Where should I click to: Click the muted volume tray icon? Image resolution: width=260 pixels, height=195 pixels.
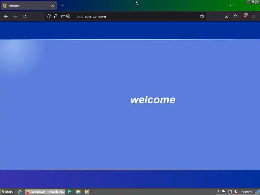236,192
